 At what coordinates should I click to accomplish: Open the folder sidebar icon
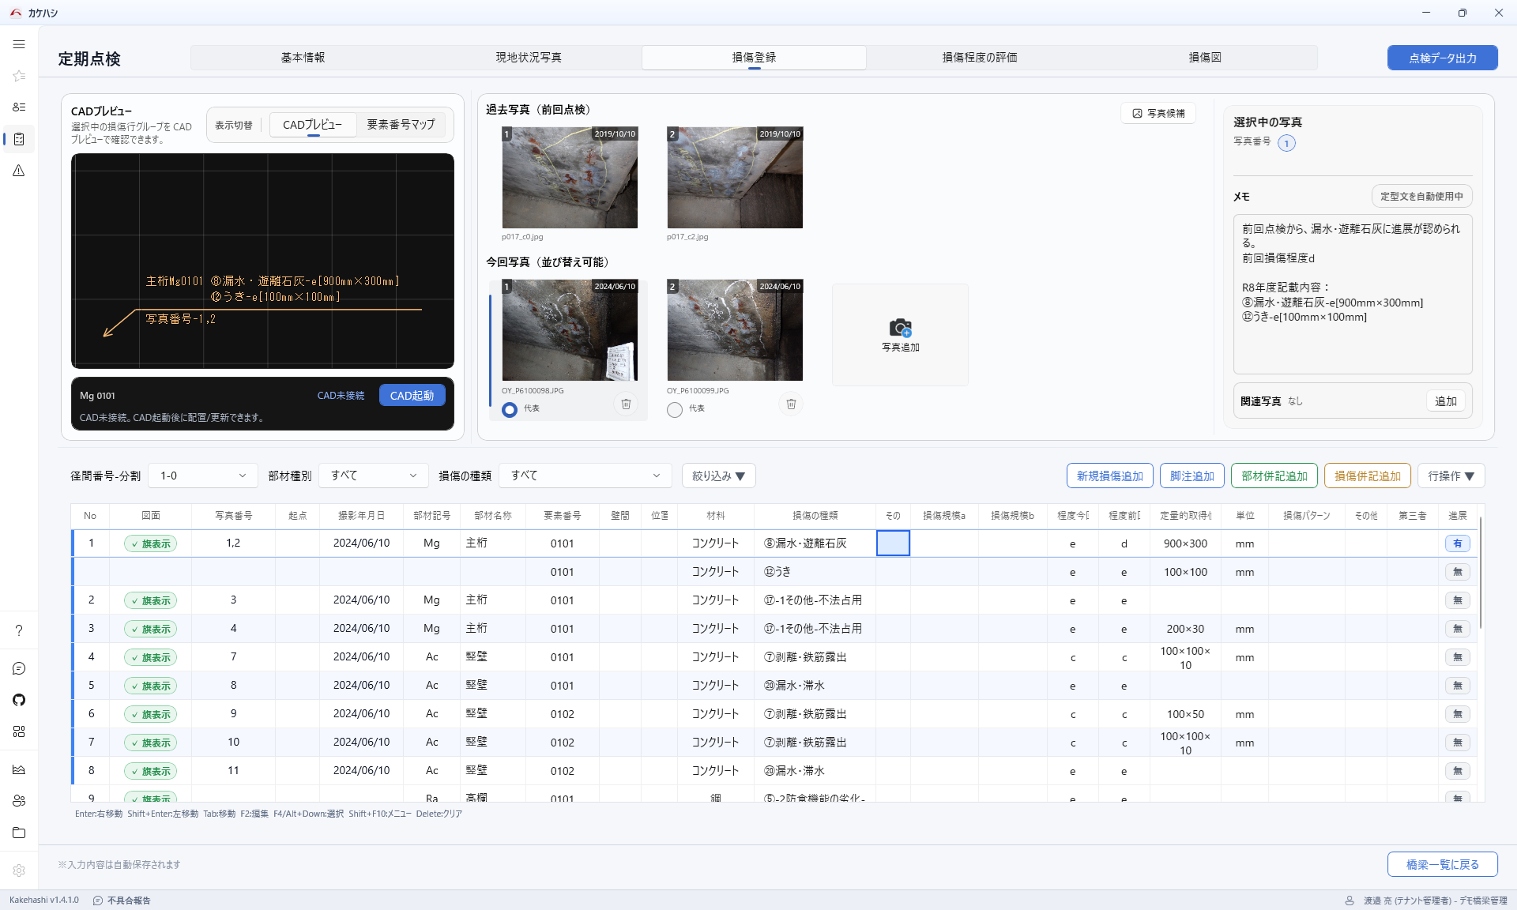pyautogui.click(x=19, y=833)
